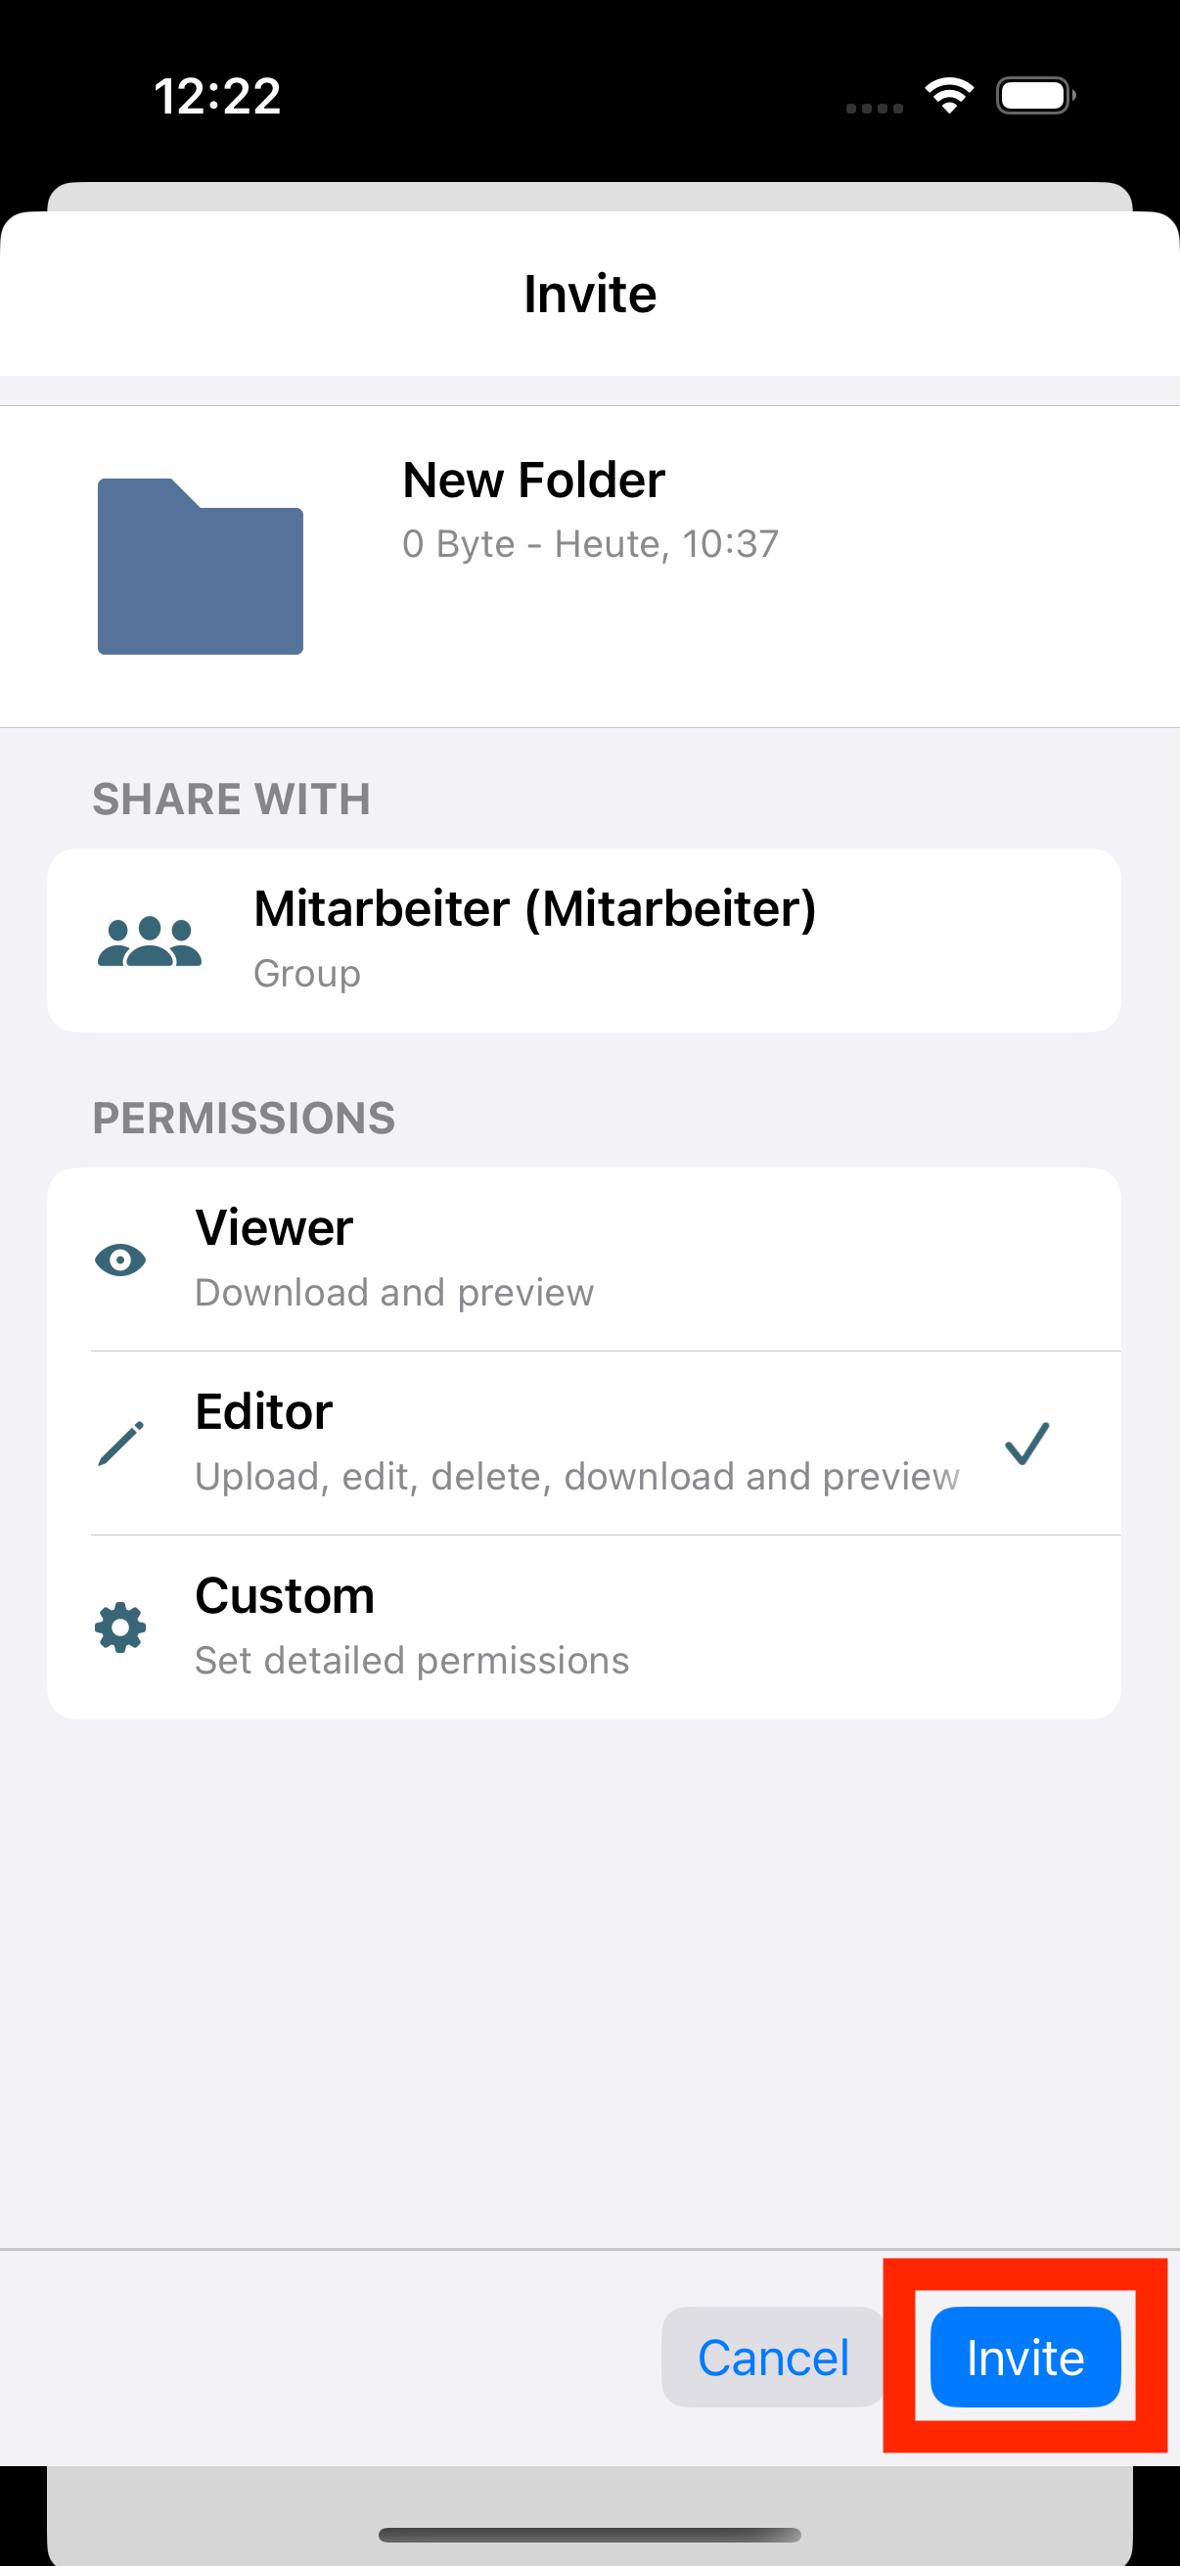Tap the Invite sheet header title
The height and width of the screenshot is (2566, 1180).
(591, 294)
